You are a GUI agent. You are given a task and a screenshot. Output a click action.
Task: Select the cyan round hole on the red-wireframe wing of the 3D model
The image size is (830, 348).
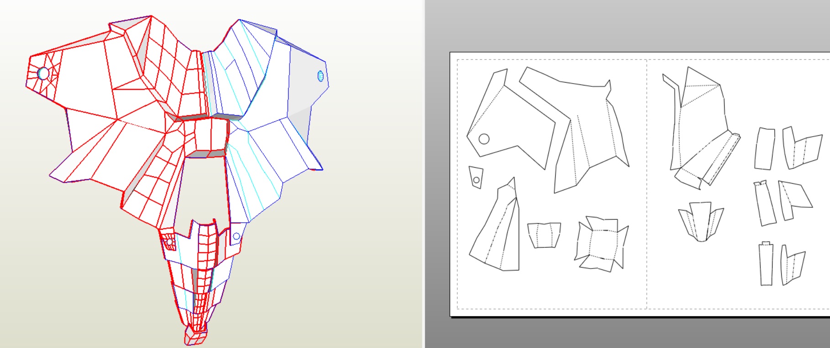43,73
